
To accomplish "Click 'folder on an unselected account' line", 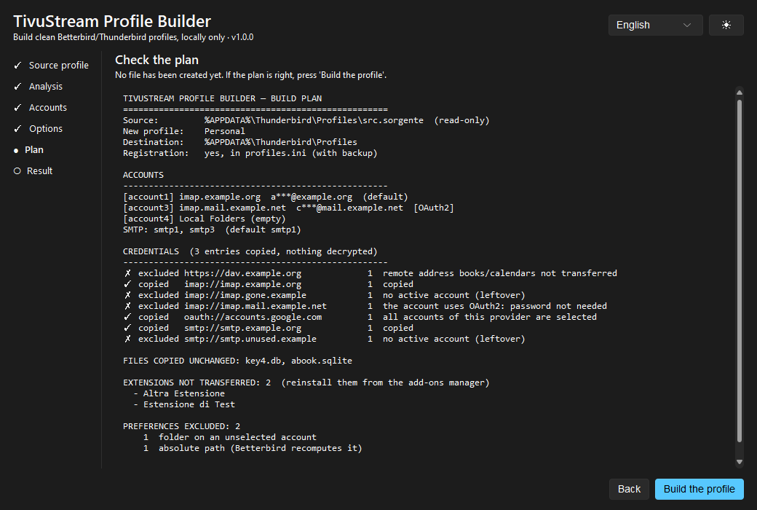I will (230, 437).
